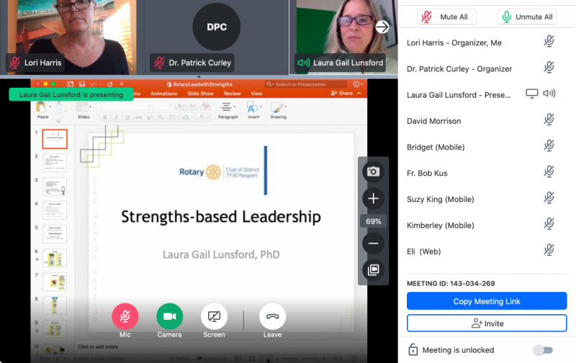Click the presenting notification banner
The height and width of the screenshot is (363, 576).
point(71,95)
